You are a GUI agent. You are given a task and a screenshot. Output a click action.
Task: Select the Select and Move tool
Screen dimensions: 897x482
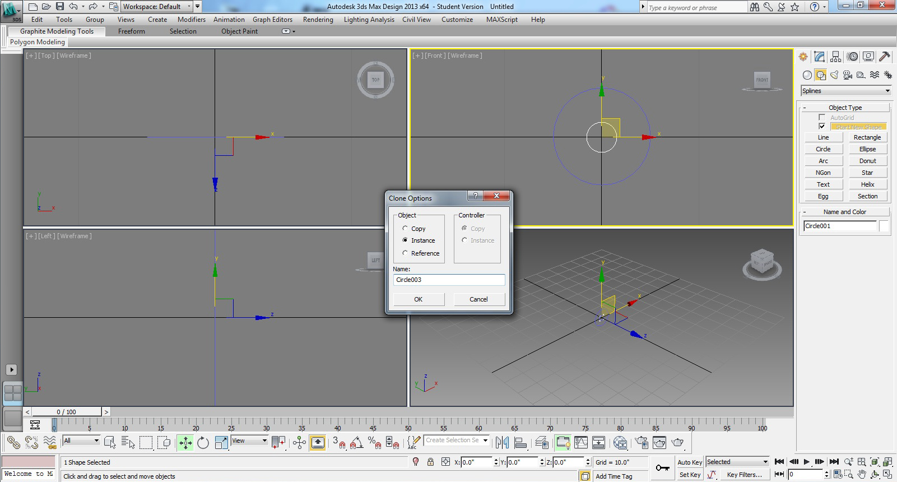coord(185,443)
